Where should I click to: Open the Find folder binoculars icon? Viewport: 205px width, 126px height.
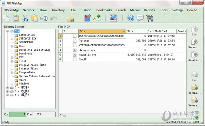(x=70, y=19)
